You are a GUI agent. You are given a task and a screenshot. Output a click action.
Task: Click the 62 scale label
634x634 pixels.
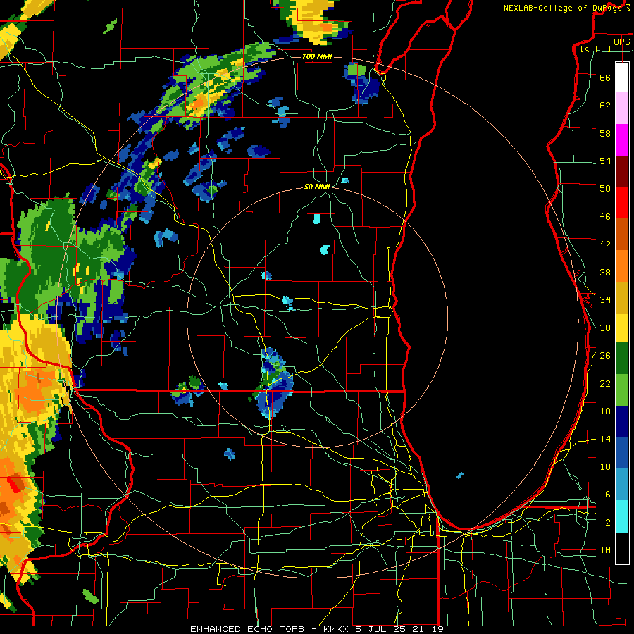605,106
